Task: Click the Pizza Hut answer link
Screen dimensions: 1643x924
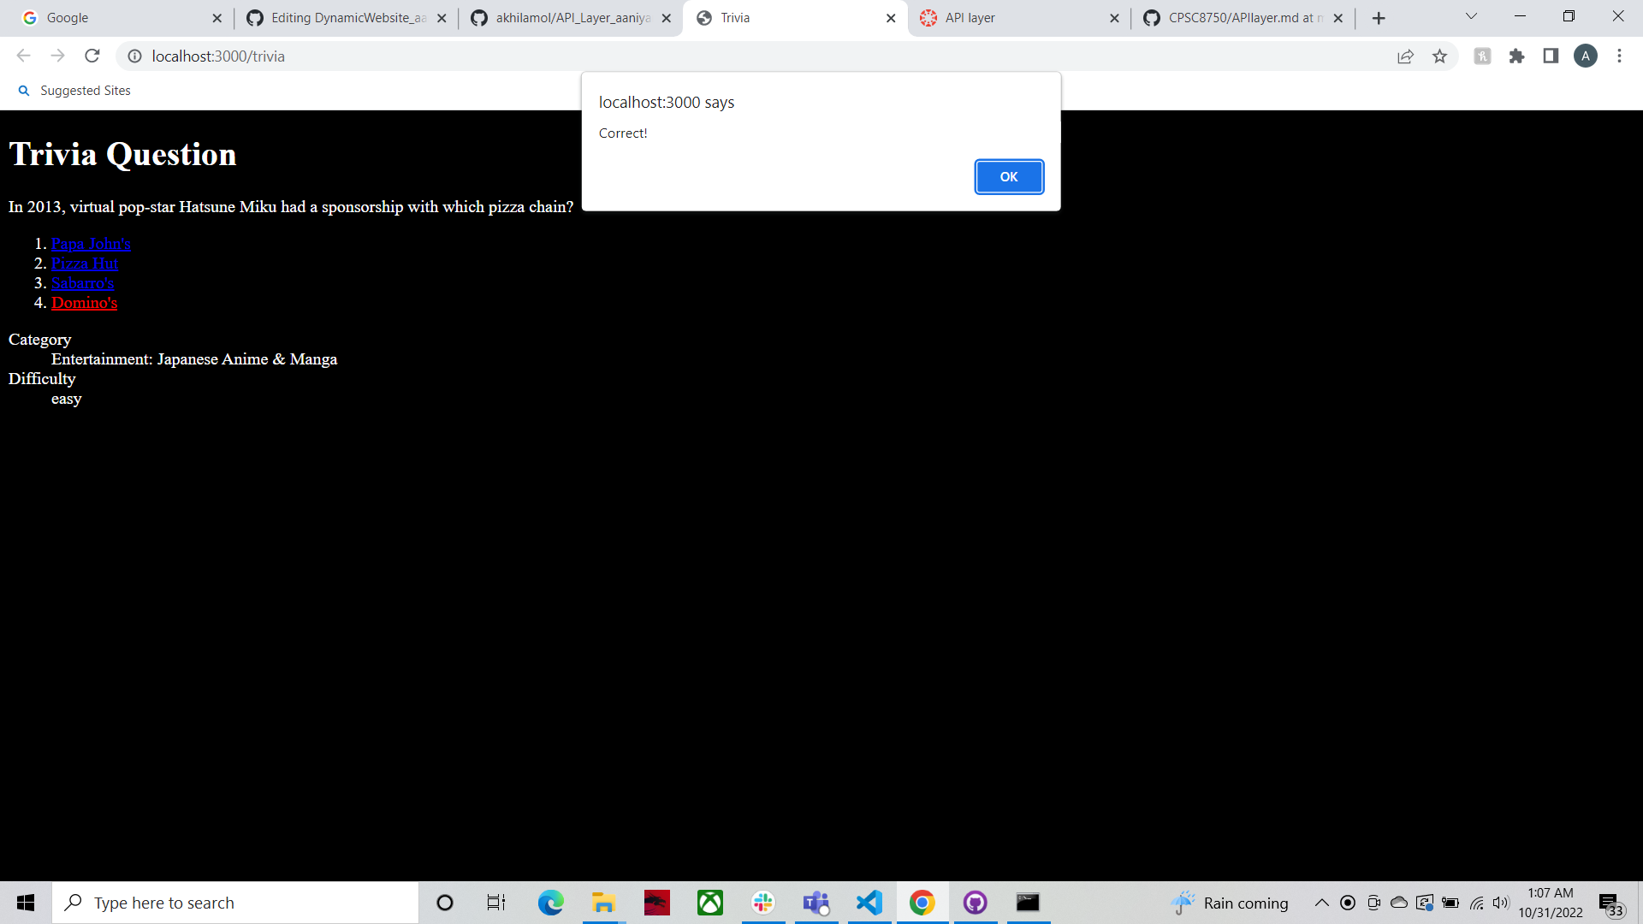Action: click(84, 264)
